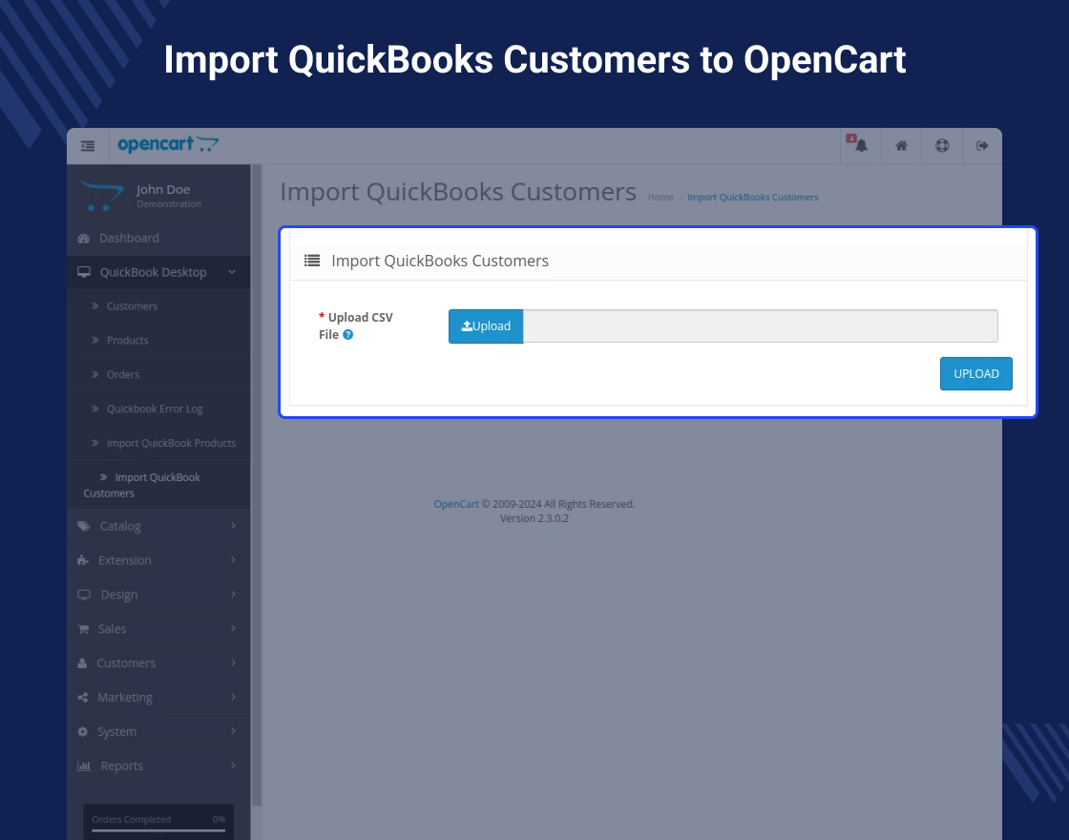
Task: Open the help lifebuoy icon
Action: [942, 145]
